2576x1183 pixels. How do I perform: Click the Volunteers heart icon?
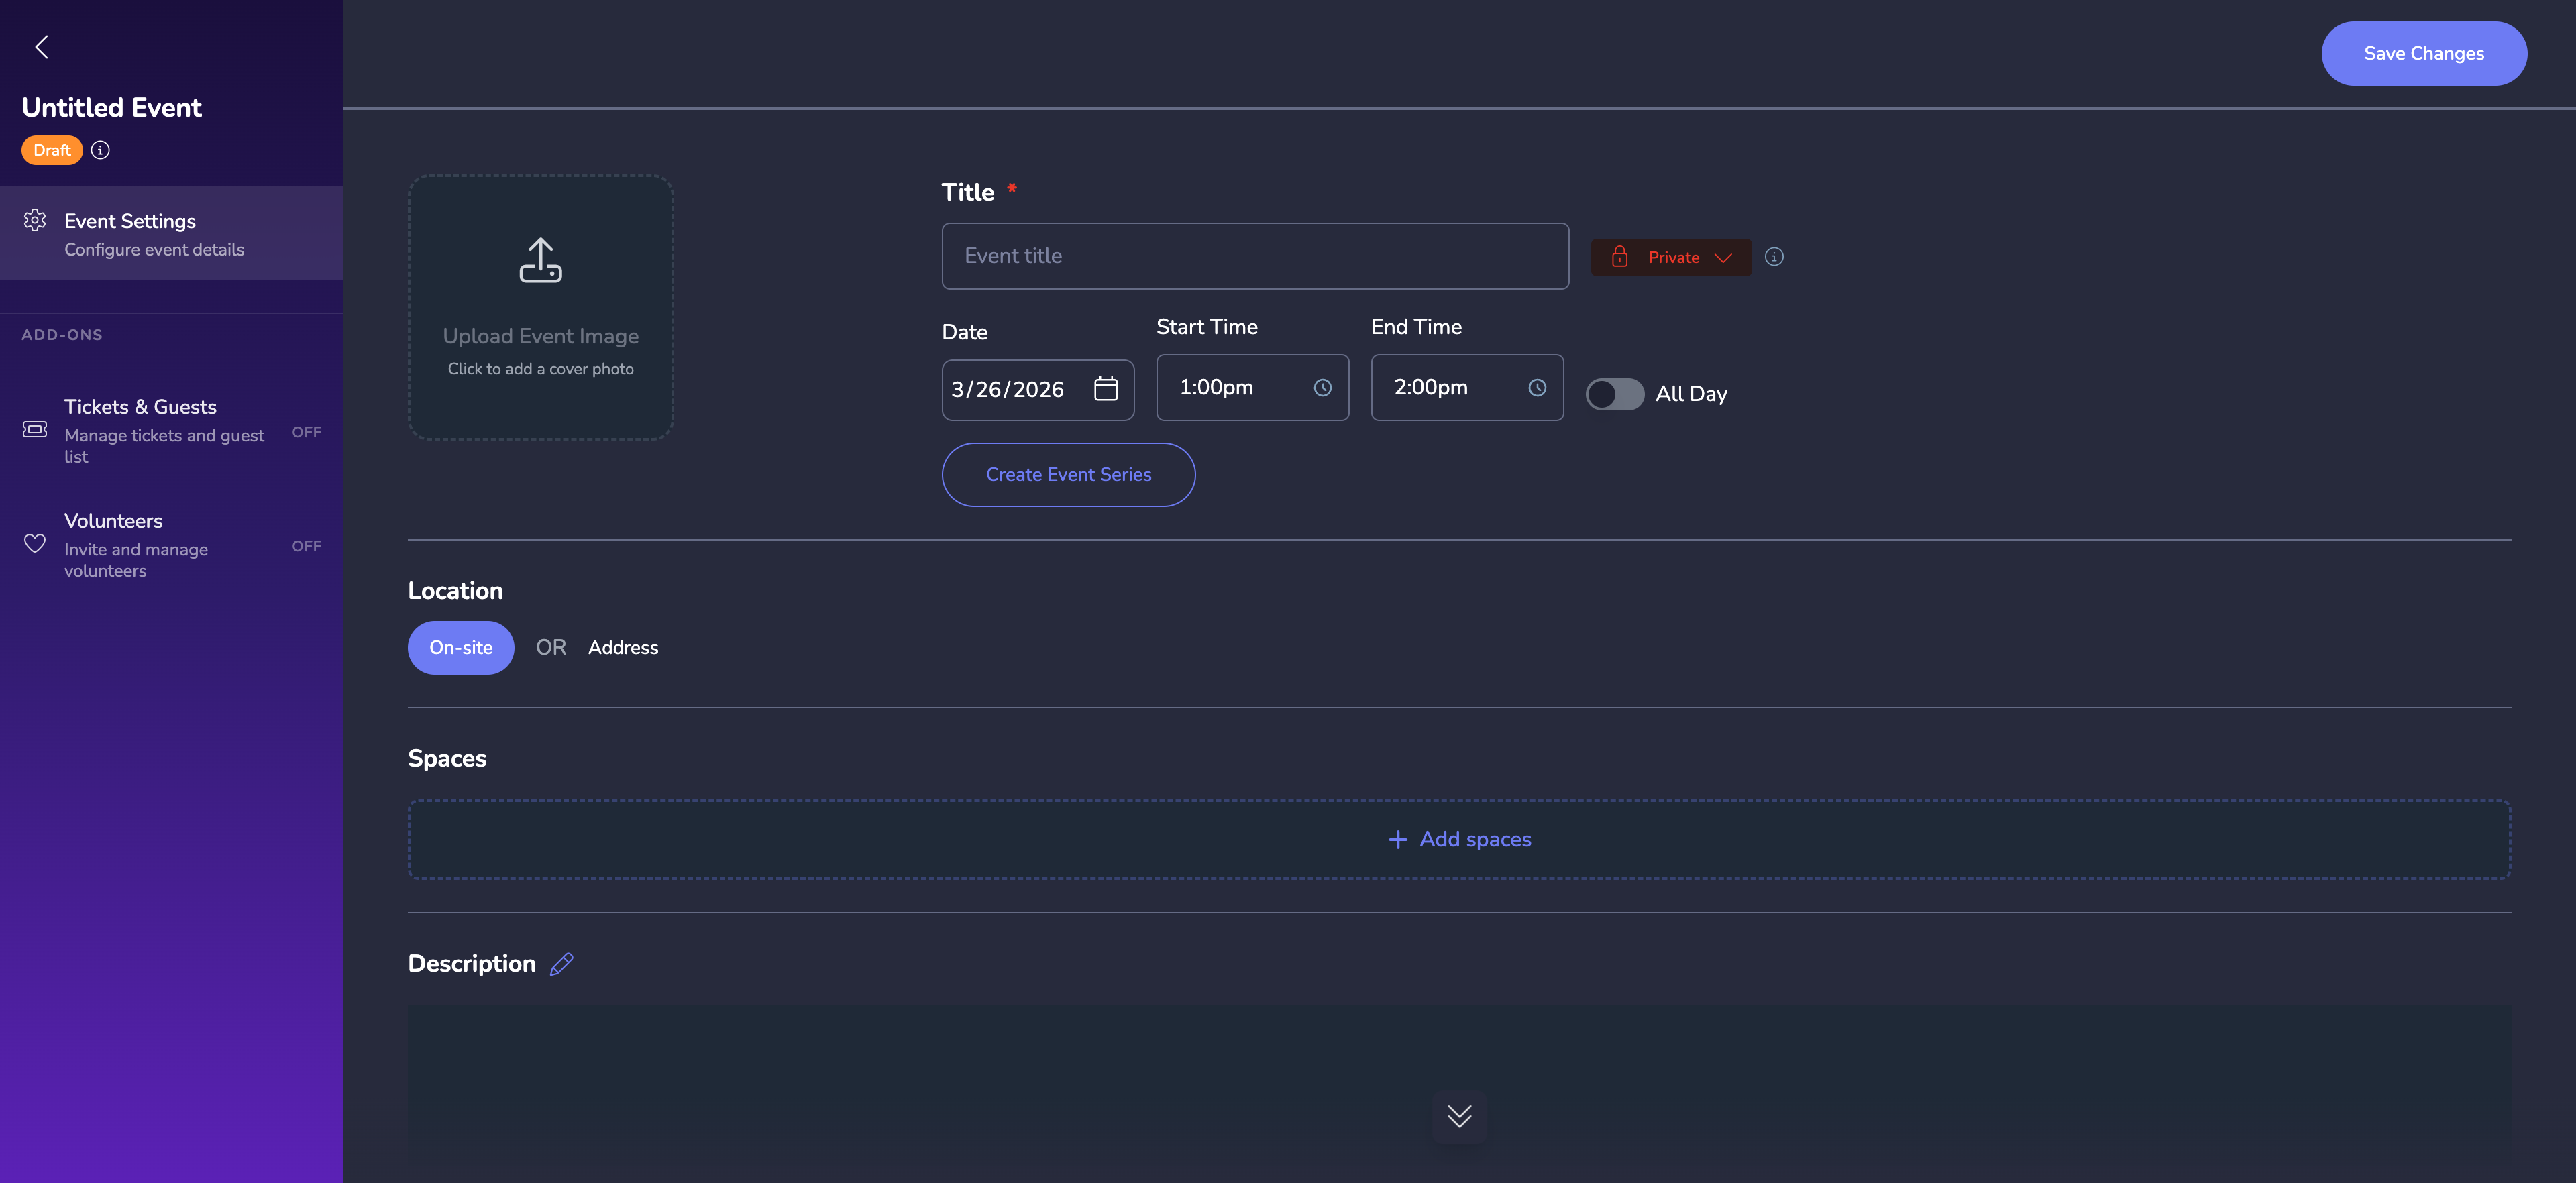34,543
